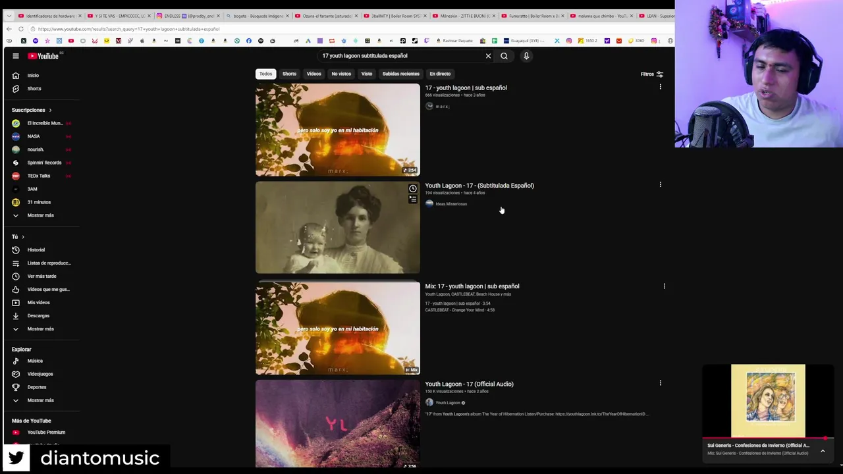Expand the Suscripciones section arrow
The height and width of the screenshot is (474, 843).
(x=50, y=110)
